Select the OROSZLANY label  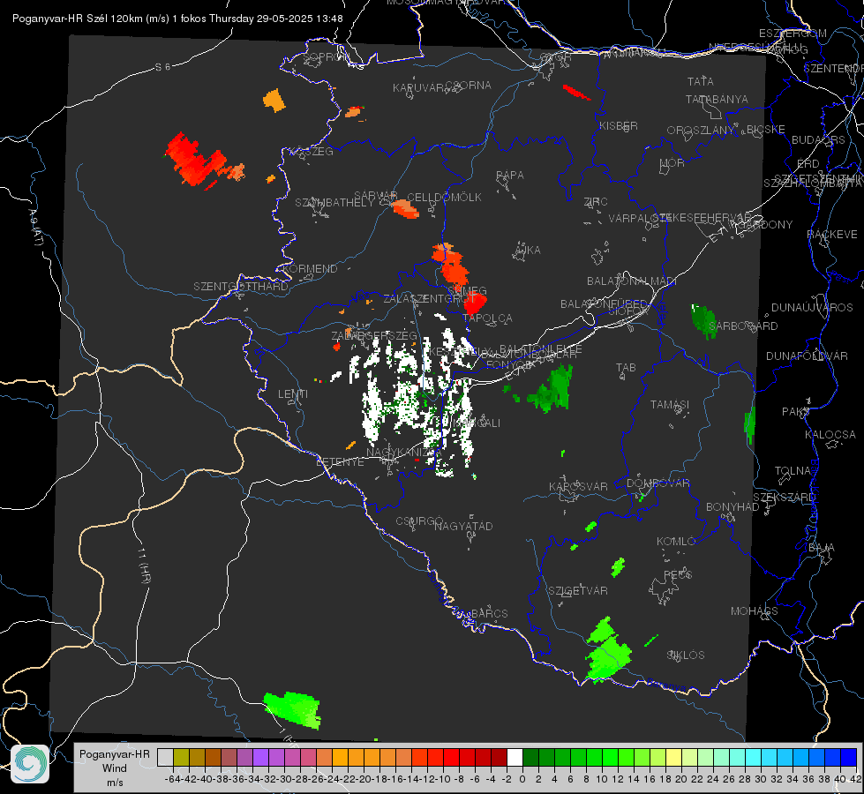point(701,131)
